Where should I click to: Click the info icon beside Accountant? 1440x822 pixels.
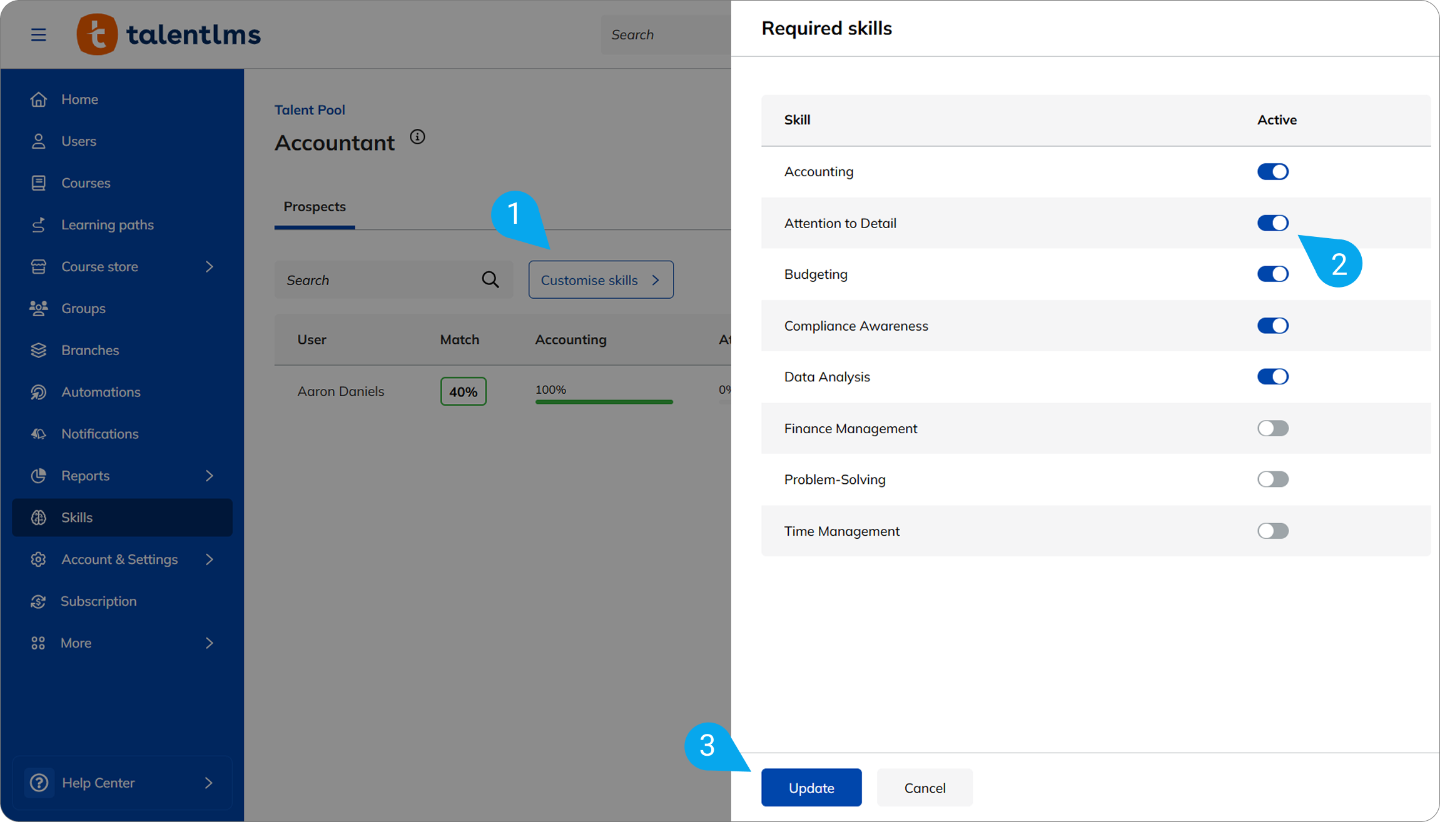point(417,137)
